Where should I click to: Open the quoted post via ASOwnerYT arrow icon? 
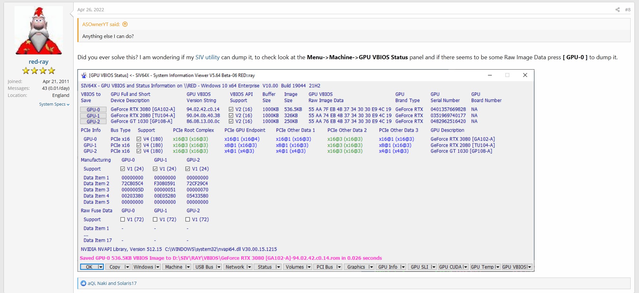[125, 24]
